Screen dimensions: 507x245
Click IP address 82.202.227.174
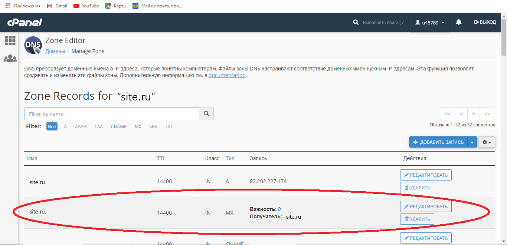(x=268, y=181)
